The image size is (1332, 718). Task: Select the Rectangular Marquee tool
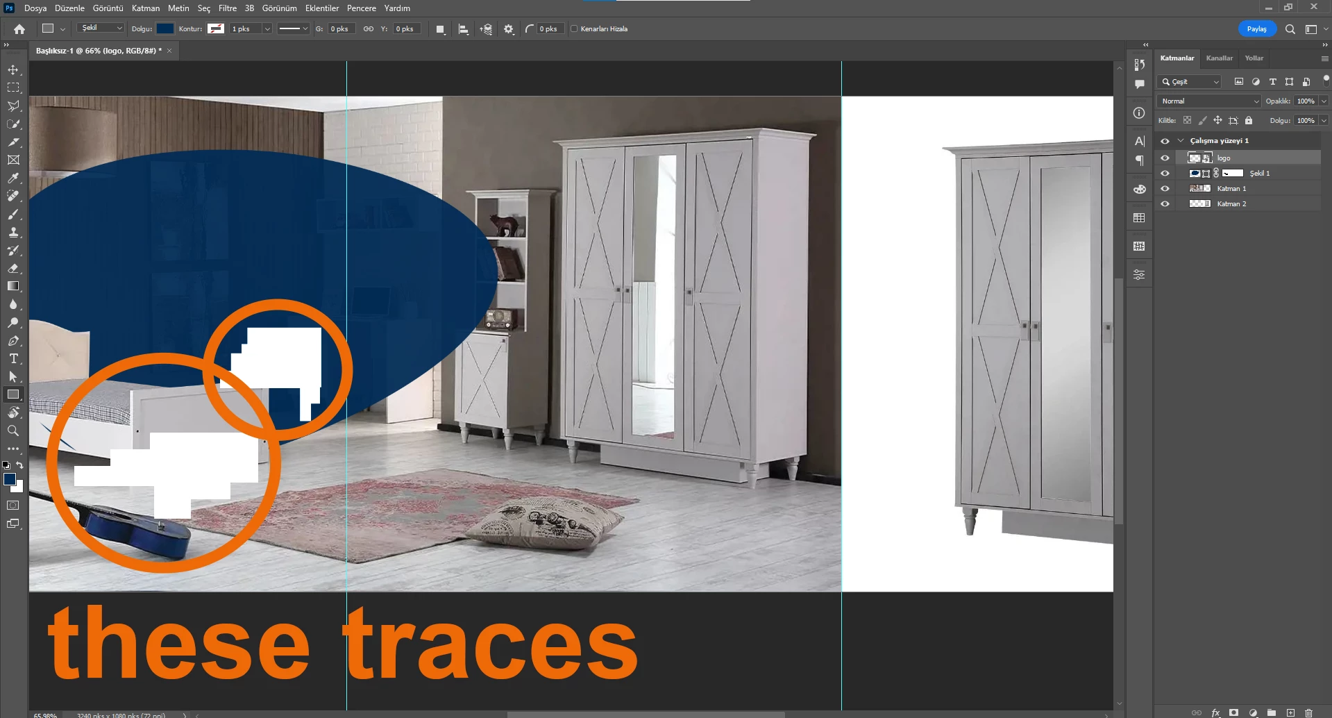pyautogui.click(x=13, y=87)
